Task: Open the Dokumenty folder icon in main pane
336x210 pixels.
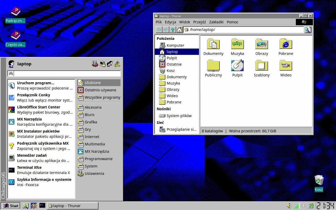Action: (213, 44)
